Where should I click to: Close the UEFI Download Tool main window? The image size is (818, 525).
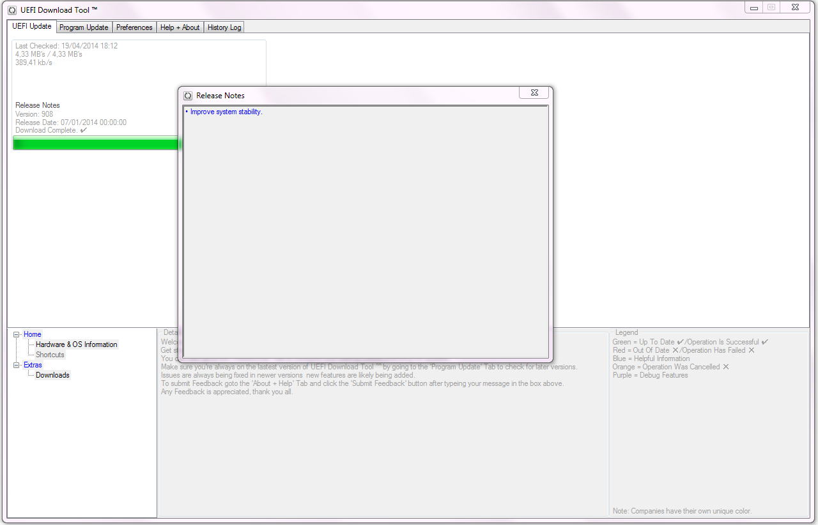795,7
